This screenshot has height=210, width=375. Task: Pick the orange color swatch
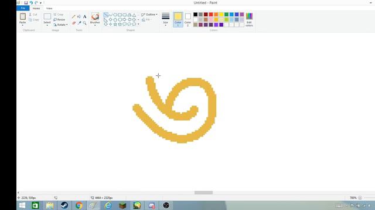tap(216, 15)
